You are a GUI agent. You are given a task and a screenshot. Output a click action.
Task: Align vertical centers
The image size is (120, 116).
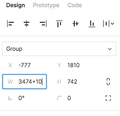click(x=76, y=24)
